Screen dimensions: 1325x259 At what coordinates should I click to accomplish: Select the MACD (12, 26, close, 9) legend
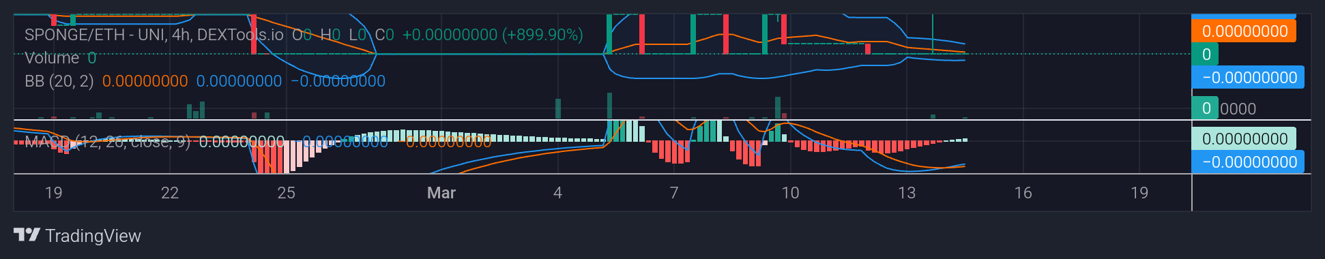pos(108,142)
